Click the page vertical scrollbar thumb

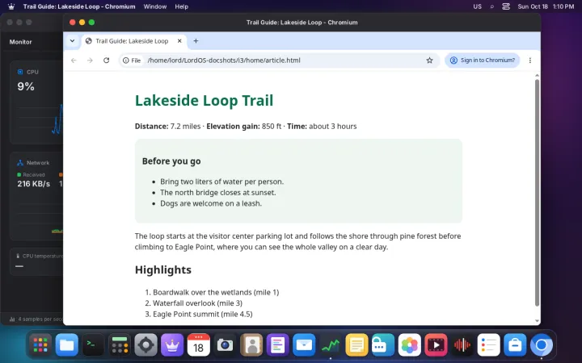click(537, 193)
